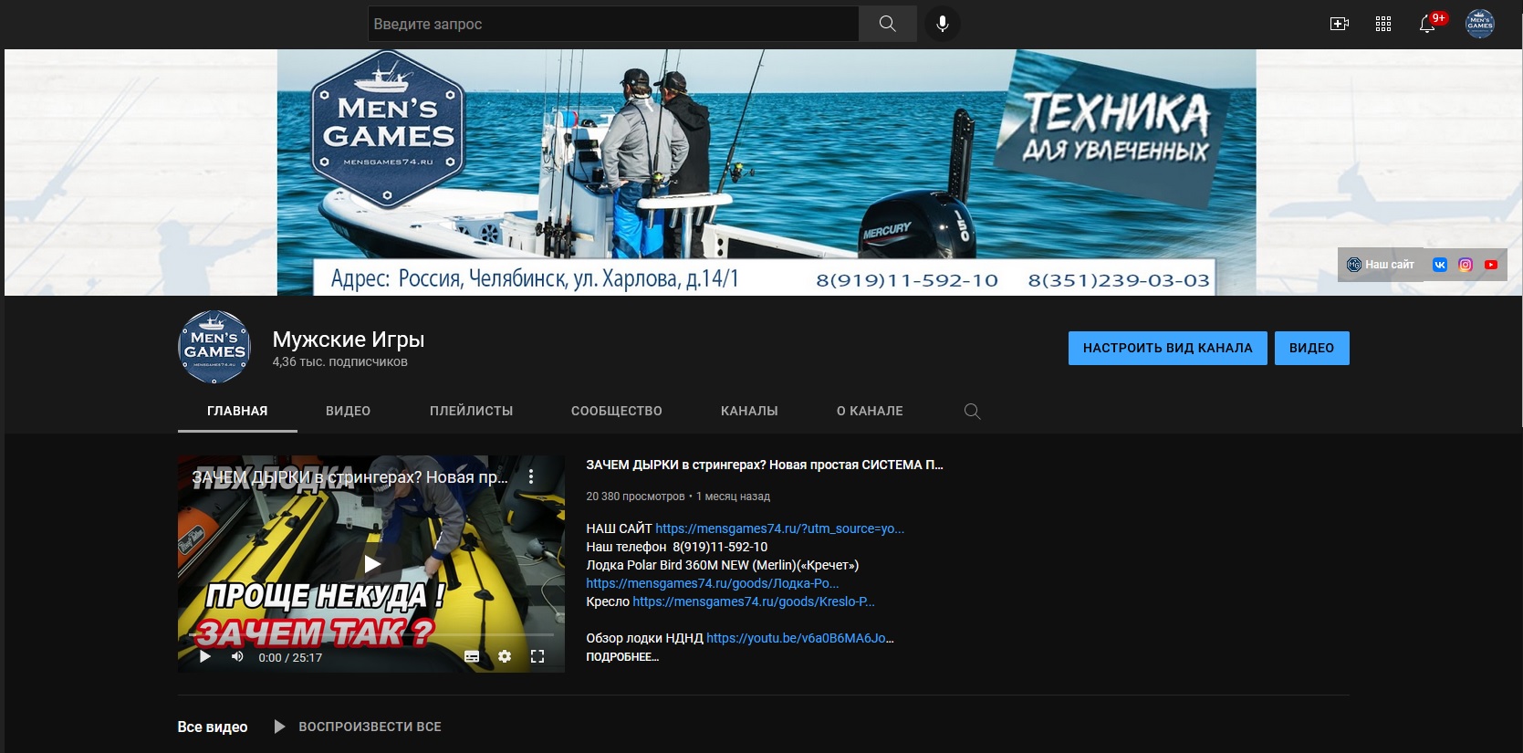The image size is (1523, 753).
Task: Open the Kreslo-P... goods link
Action: 754,601
